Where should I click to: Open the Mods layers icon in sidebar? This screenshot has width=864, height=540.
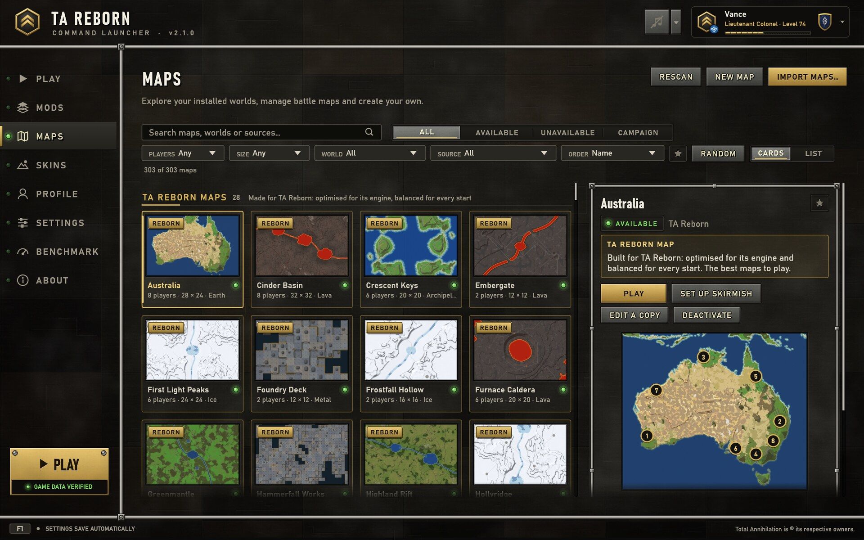22,108
